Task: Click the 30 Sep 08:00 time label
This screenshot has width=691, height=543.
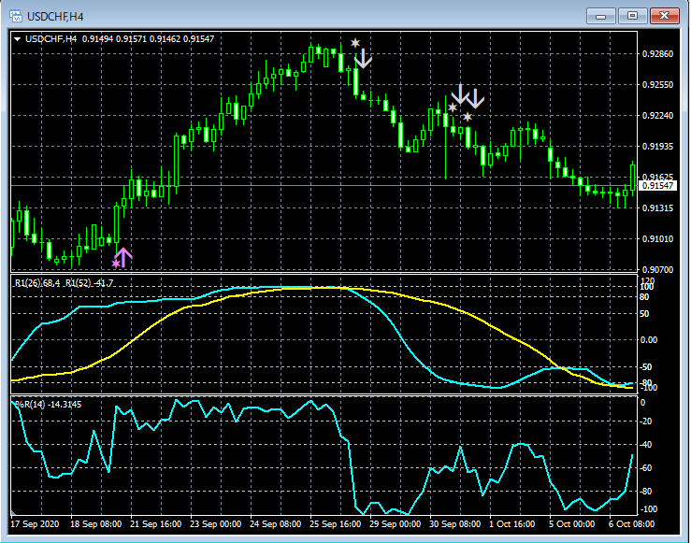Action: (454, 524)
